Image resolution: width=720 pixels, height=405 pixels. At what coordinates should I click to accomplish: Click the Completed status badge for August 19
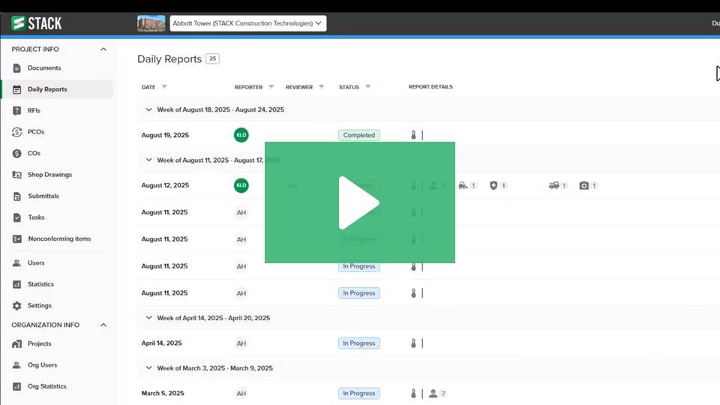click(359, 136)
